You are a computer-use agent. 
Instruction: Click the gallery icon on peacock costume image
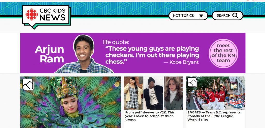[x=28, y=84]
